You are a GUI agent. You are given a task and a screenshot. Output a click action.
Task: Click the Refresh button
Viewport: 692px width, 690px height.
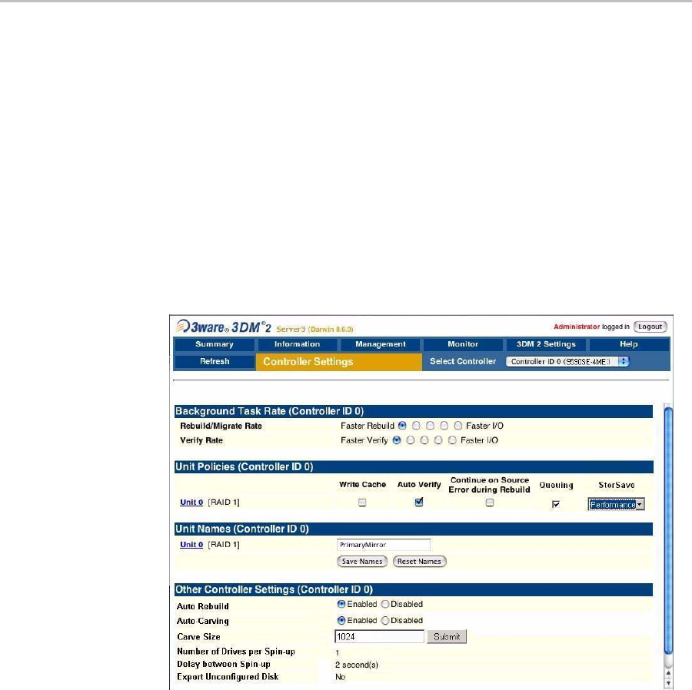coord(215,362)
